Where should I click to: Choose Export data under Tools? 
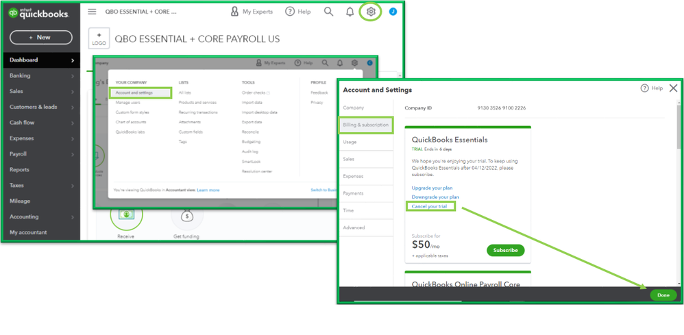coord(252,122)
